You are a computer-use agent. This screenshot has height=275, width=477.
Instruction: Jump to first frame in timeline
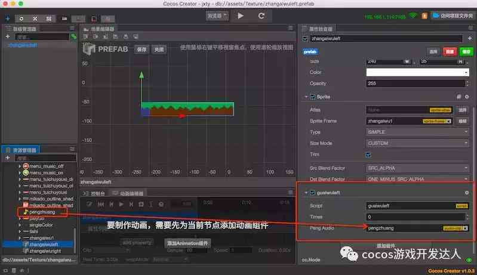pyautogui.click(x=101, y=205)
